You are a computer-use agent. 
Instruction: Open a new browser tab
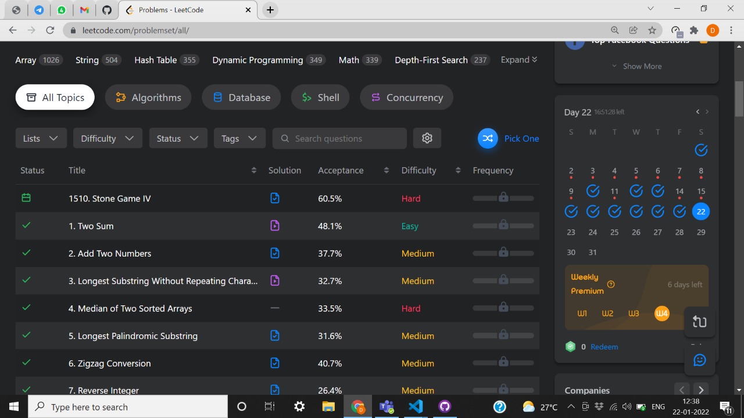point(270,10)
